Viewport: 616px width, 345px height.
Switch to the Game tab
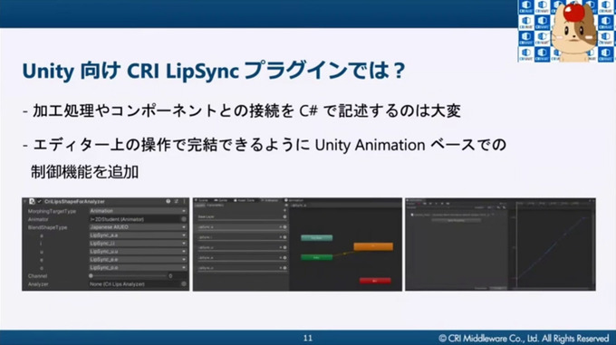point(221,200)
